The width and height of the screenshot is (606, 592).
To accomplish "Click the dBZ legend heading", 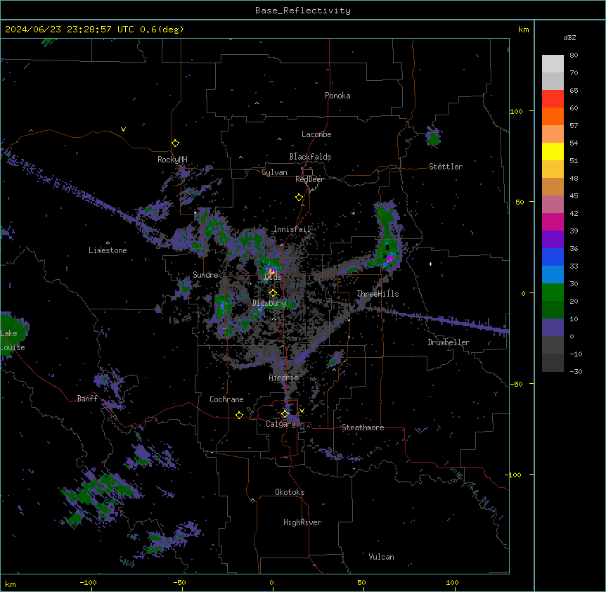I will coord(569,37).
